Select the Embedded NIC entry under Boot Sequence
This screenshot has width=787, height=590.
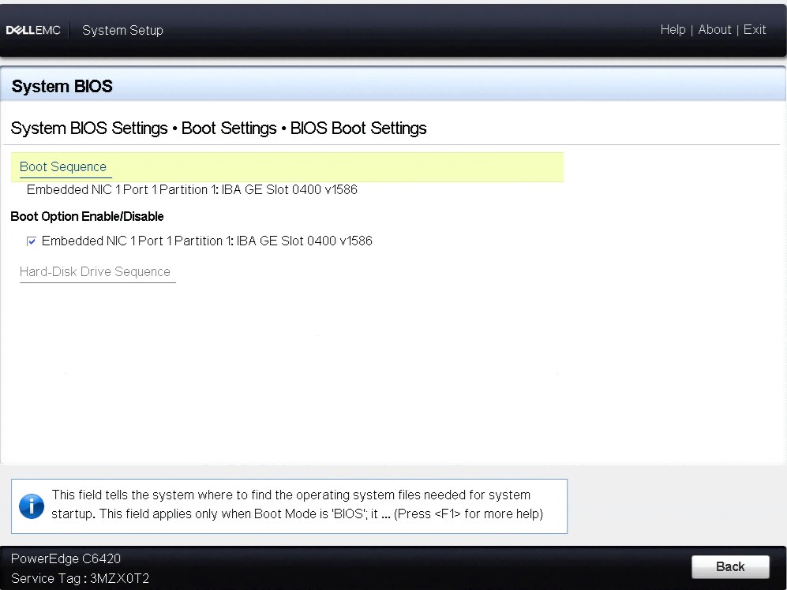[192, 189]
